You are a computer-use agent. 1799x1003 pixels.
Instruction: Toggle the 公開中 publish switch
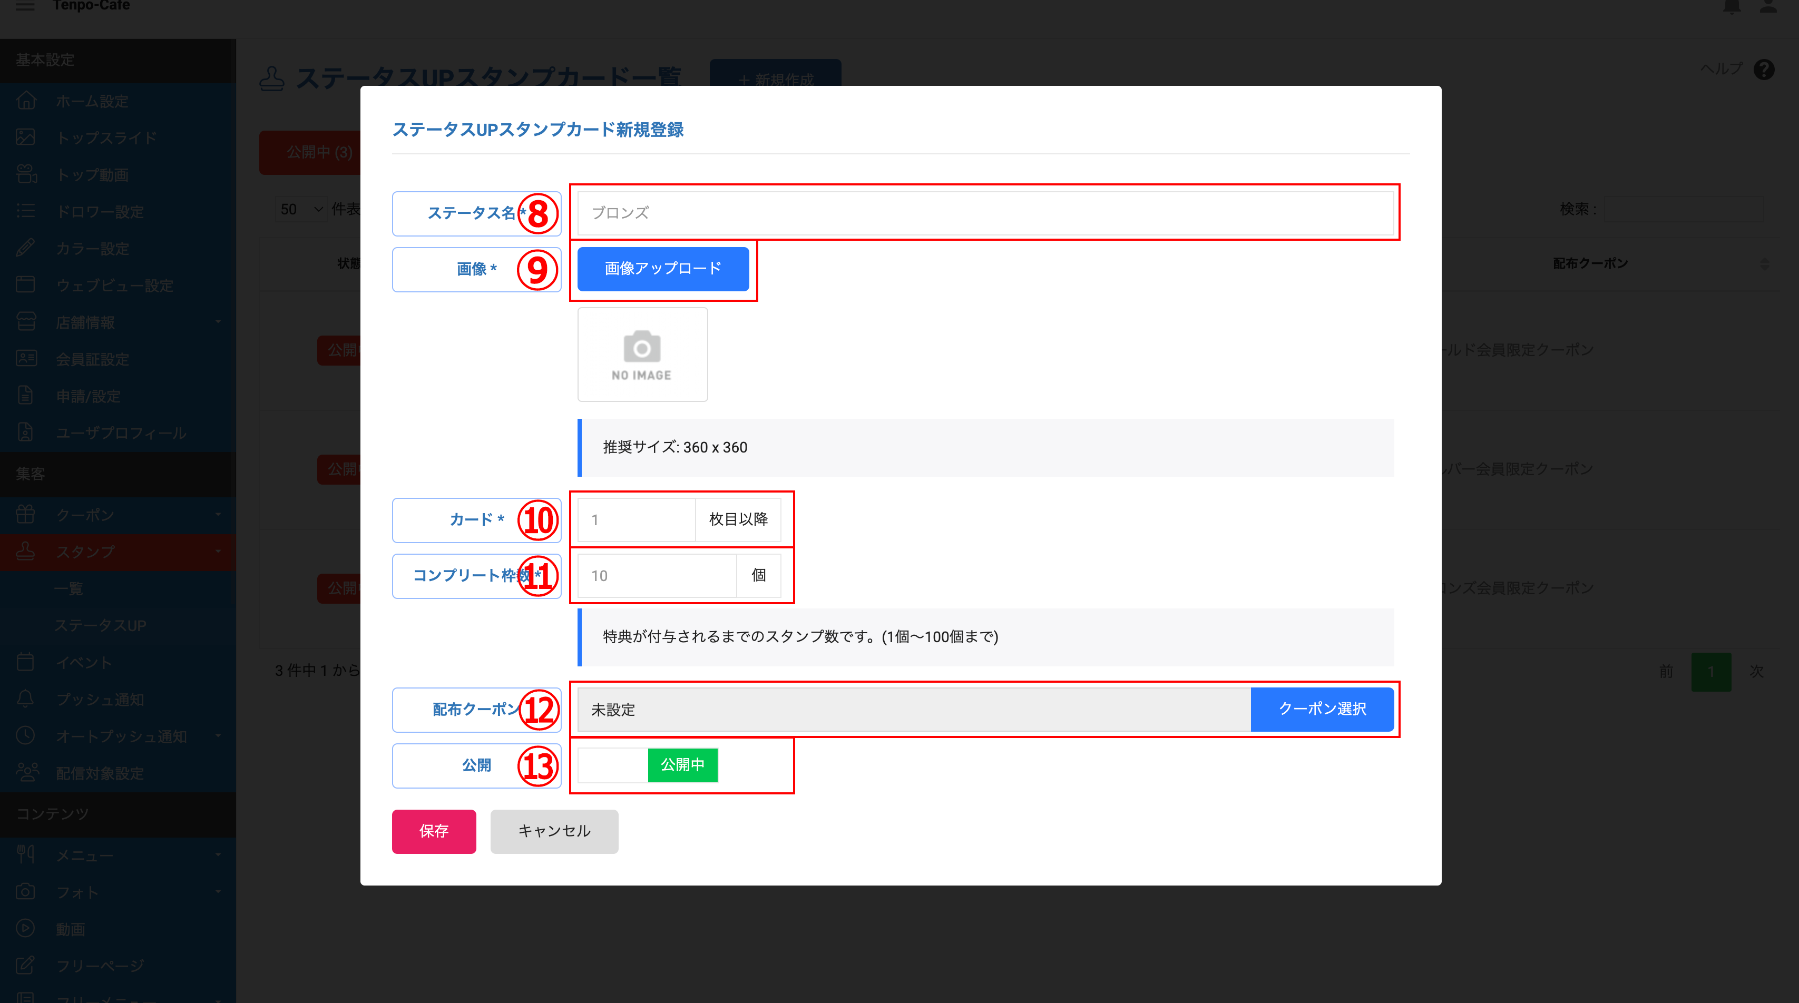click(x=648, y=765)
